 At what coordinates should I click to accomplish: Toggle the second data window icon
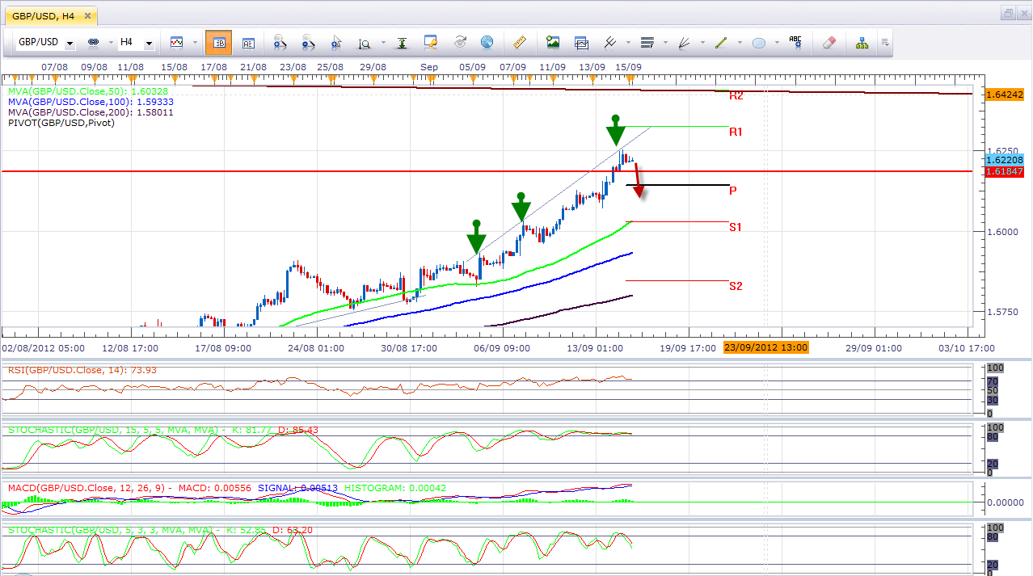point(248,42)
